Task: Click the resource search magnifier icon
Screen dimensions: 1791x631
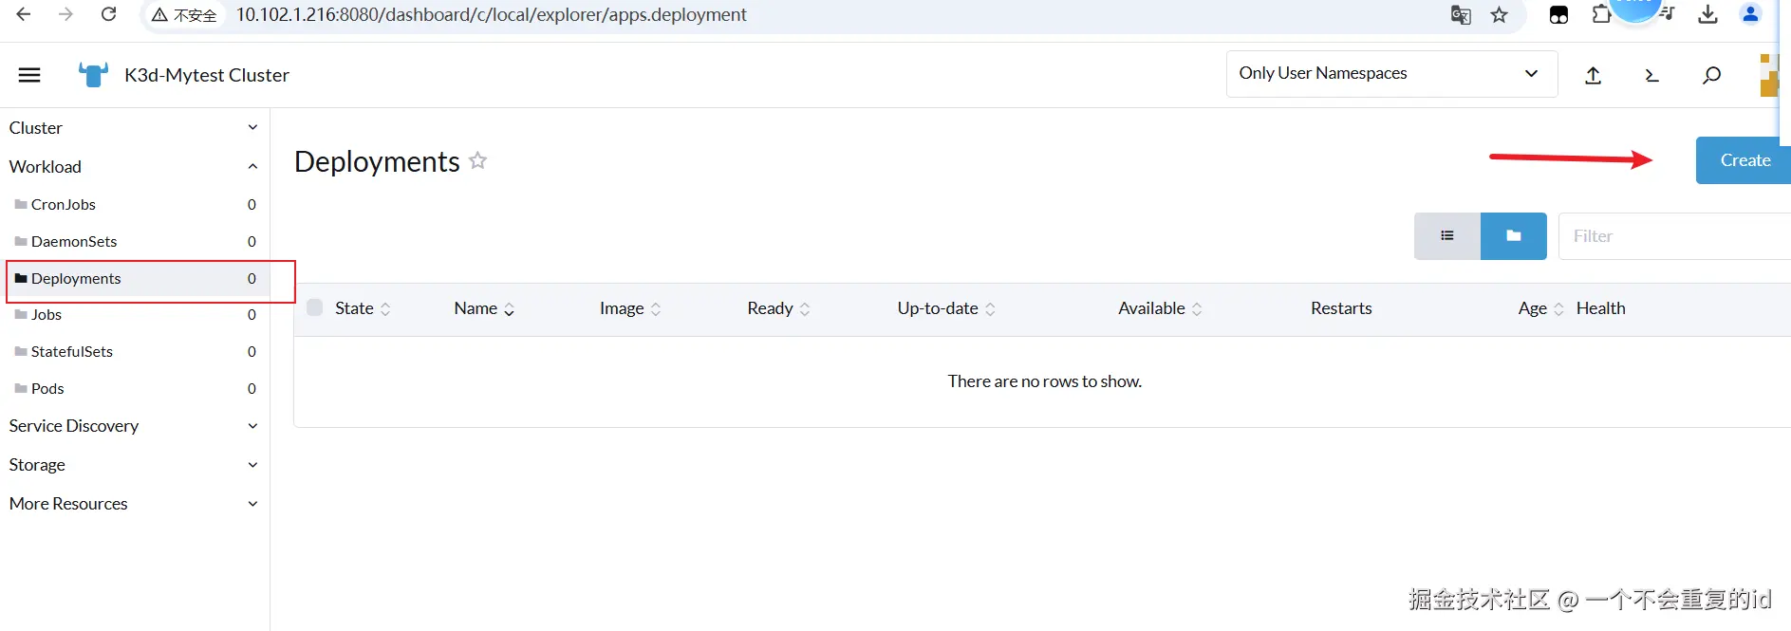Action: point(1711,75)
